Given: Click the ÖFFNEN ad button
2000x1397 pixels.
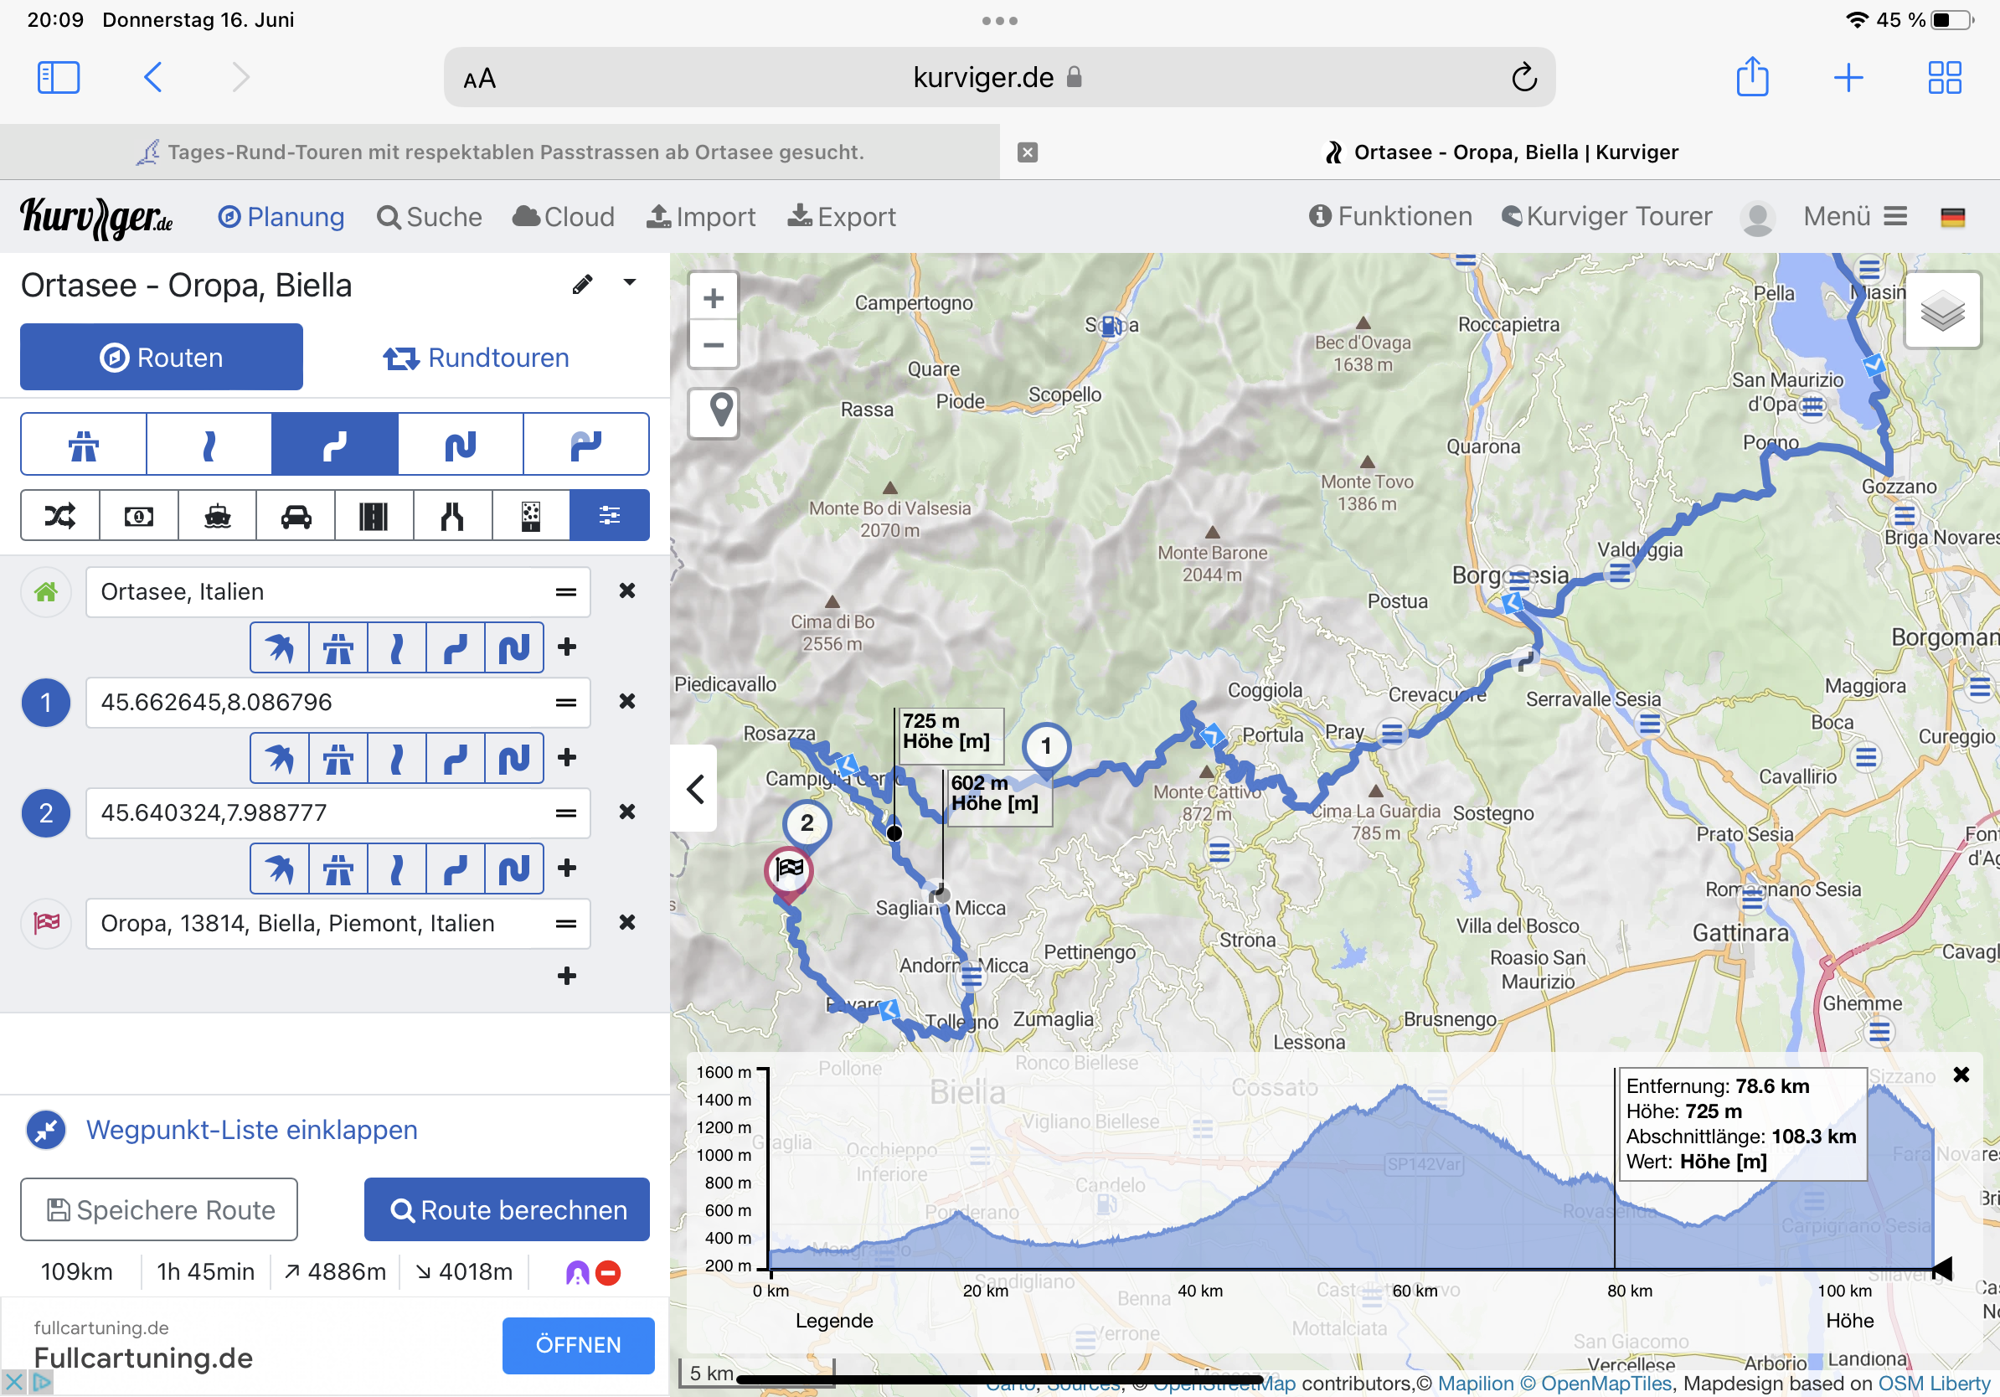Looking at the screenshot, I should click(x=579, y=1346).
